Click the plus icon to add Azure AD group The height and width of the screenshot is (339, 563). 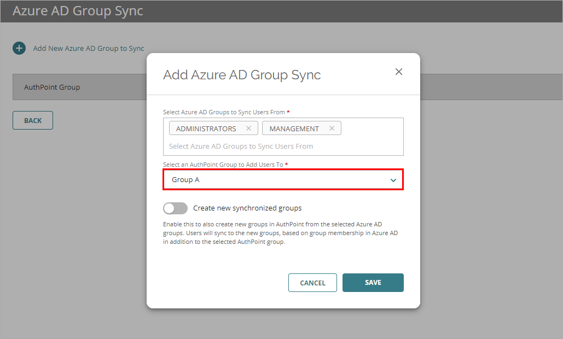coord(19,48)
